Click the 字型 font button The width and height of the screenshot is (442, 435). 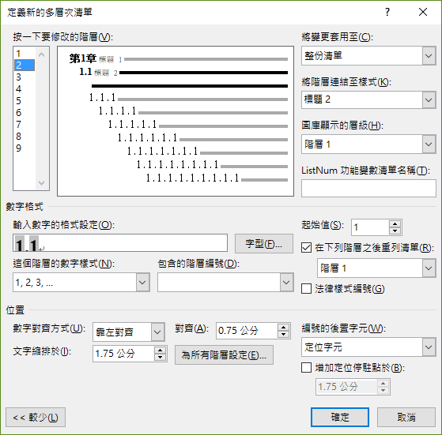264,244
